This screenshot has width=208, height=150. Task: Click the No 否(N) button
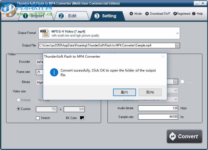(150, 92)
